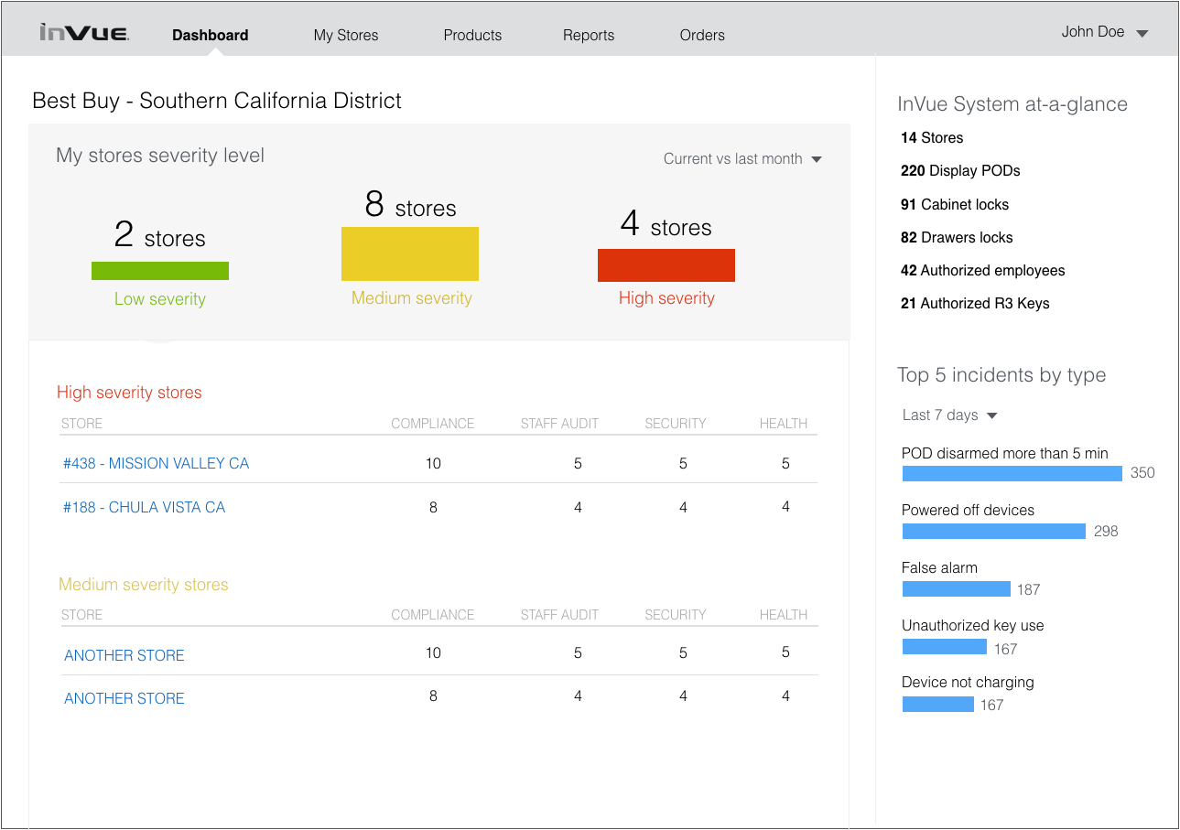The image size is (1180, 830).
Task: Open store #188 - CHULA VISTA CA
Action: coord(144,507)
